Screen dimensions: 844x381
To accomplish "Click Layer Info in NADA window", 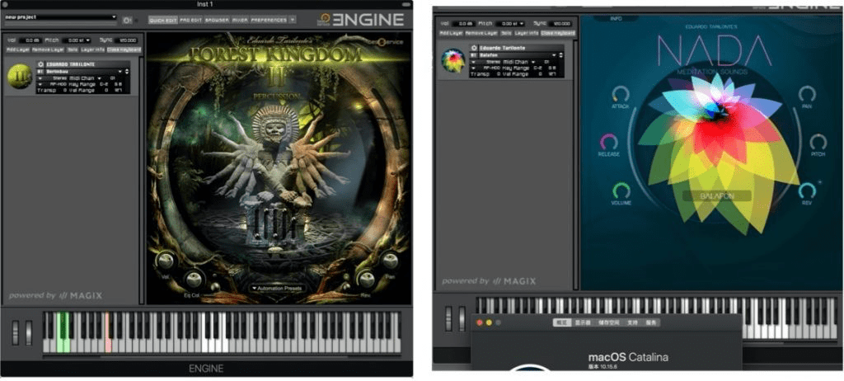I will 526,33.
